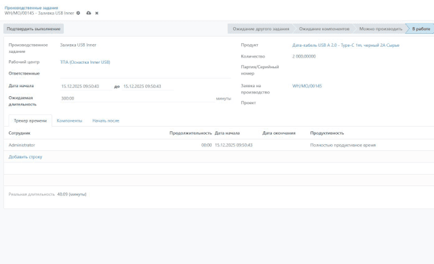Open Производственные задания breadcrumb
The height and width of the screenshot is (264, 434).
31,7
